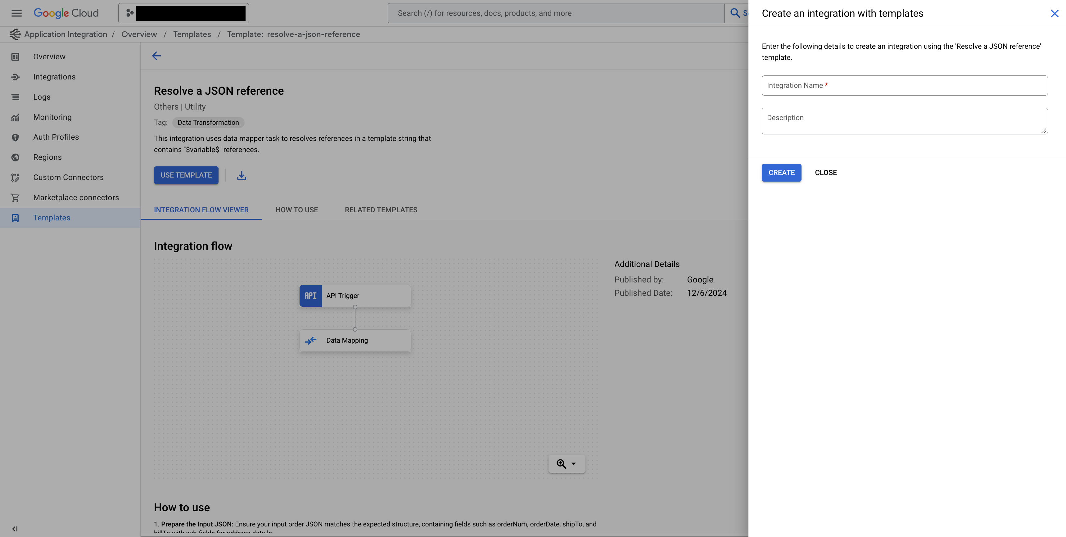
Task: Click the CREATE button in the panel
Action: pos(781,173)
